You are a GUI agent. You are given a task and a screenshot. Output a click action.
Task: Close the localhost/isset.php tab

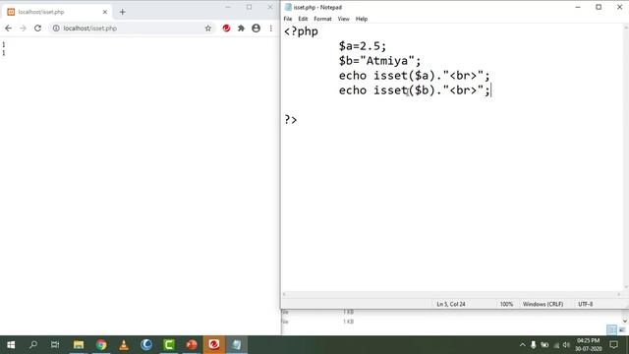pos(105,12)
